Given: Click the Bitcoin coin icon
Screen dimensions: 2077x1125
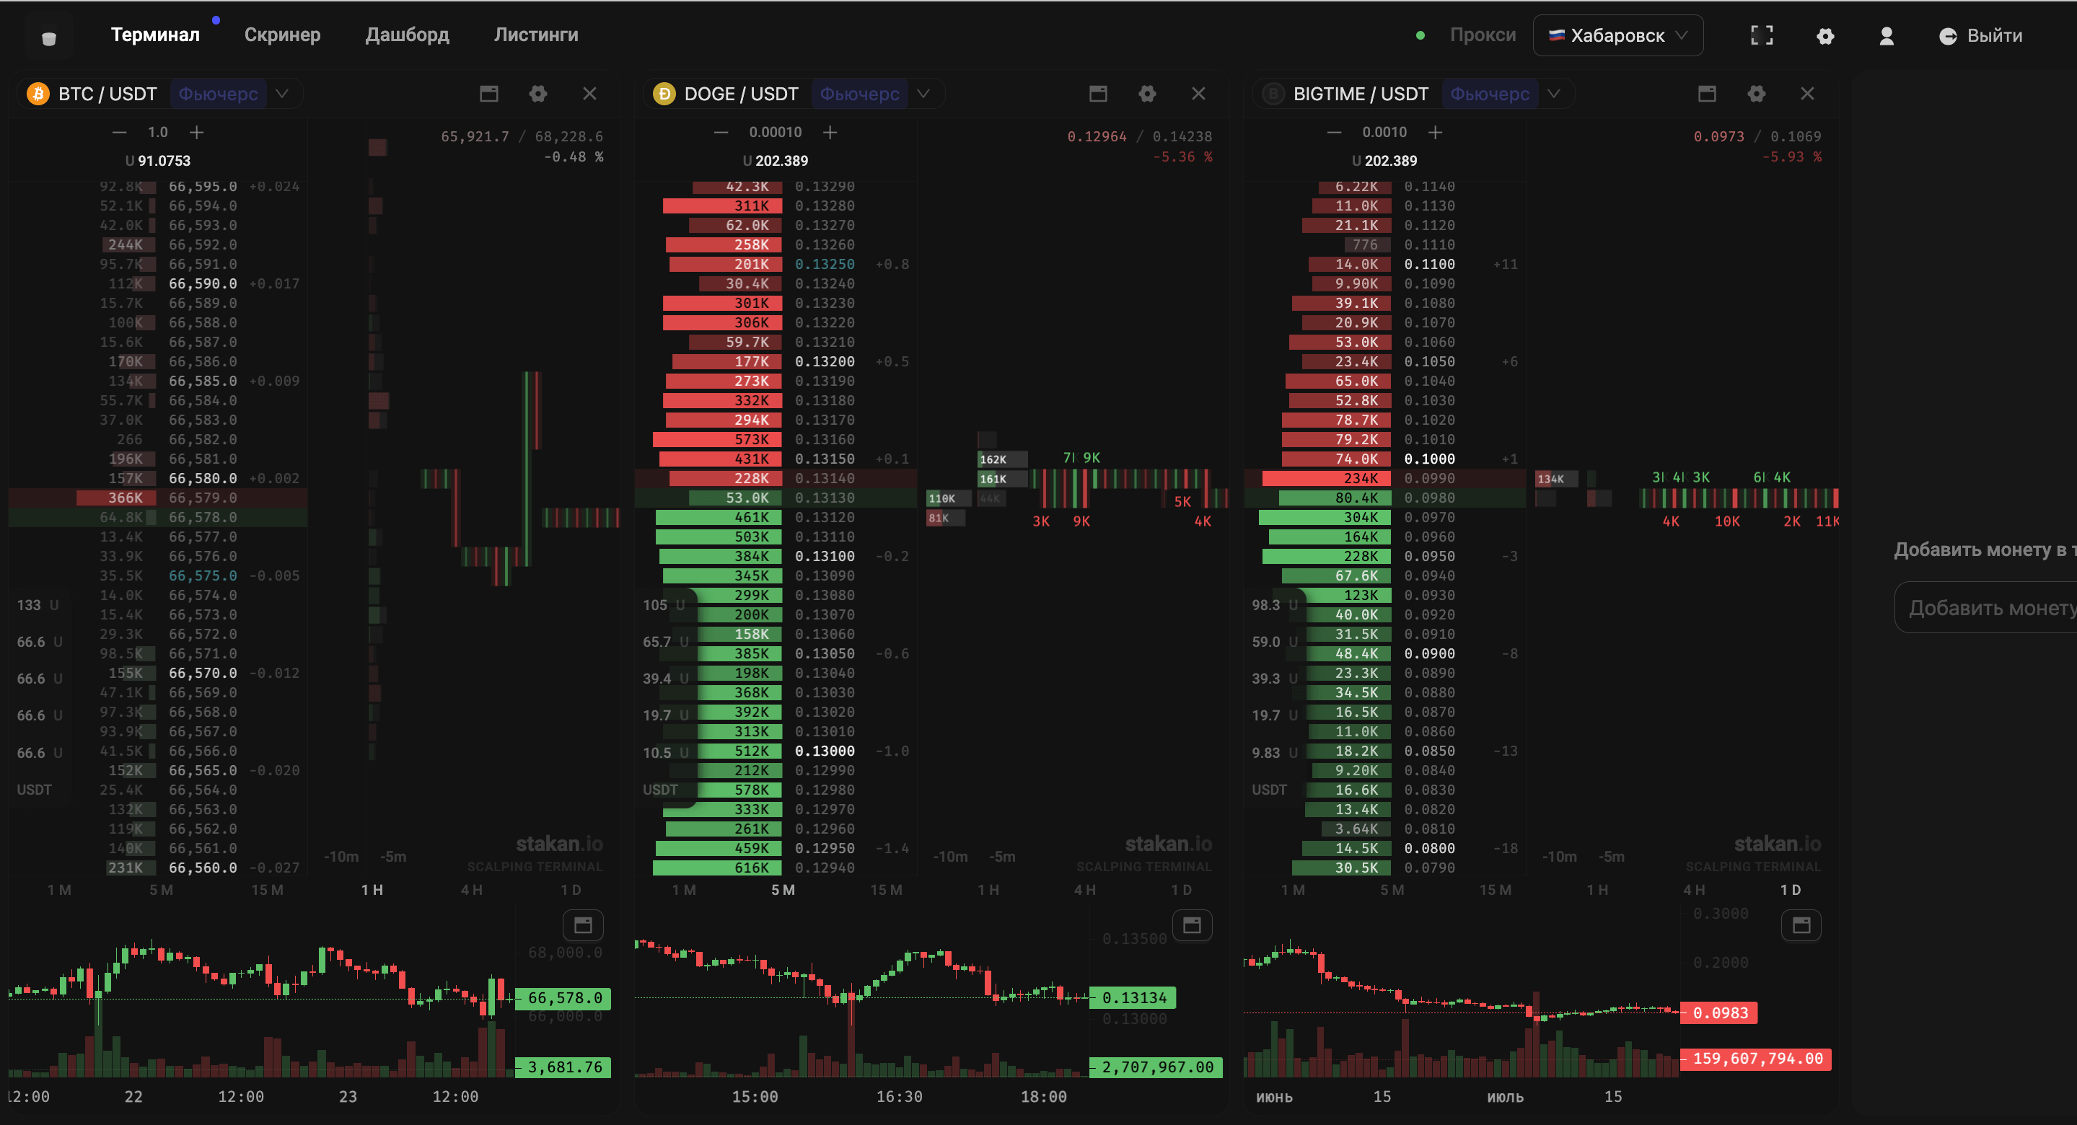Looking at the screenshot, I should tap(38, 94).
